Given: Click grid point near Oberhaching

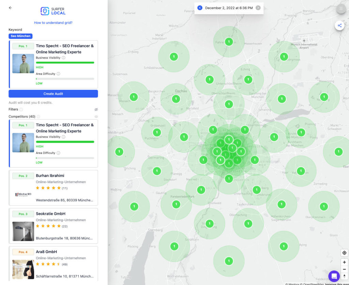Looking at the screenshot, I should [x=248, y=223].
